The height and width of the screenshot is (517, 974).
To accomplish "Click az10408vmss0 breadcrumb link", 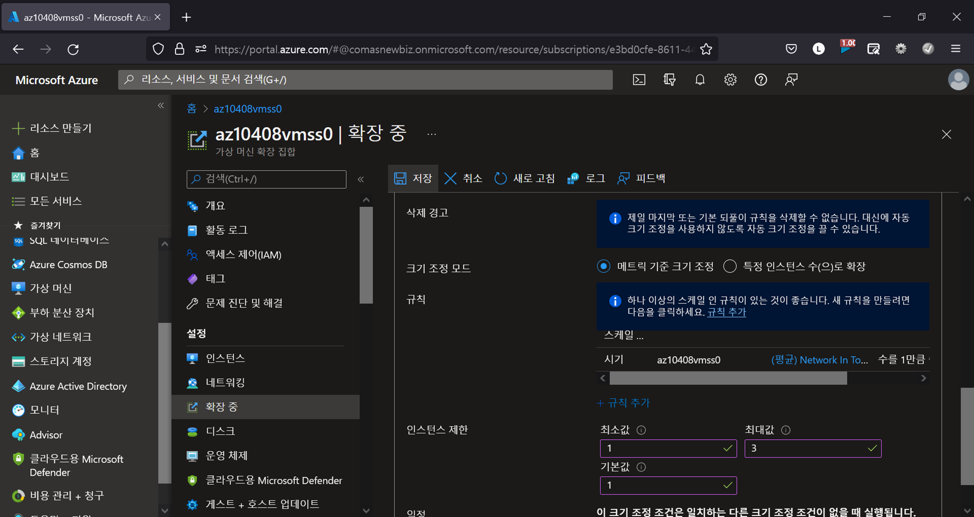I will coord(247,108).
